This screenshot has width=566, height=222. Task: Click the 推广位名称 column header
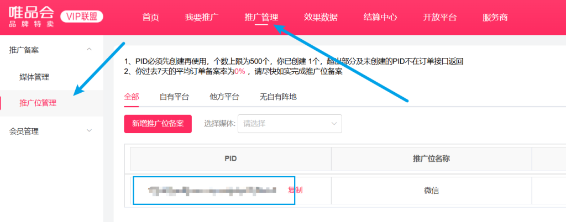point(431,159)
